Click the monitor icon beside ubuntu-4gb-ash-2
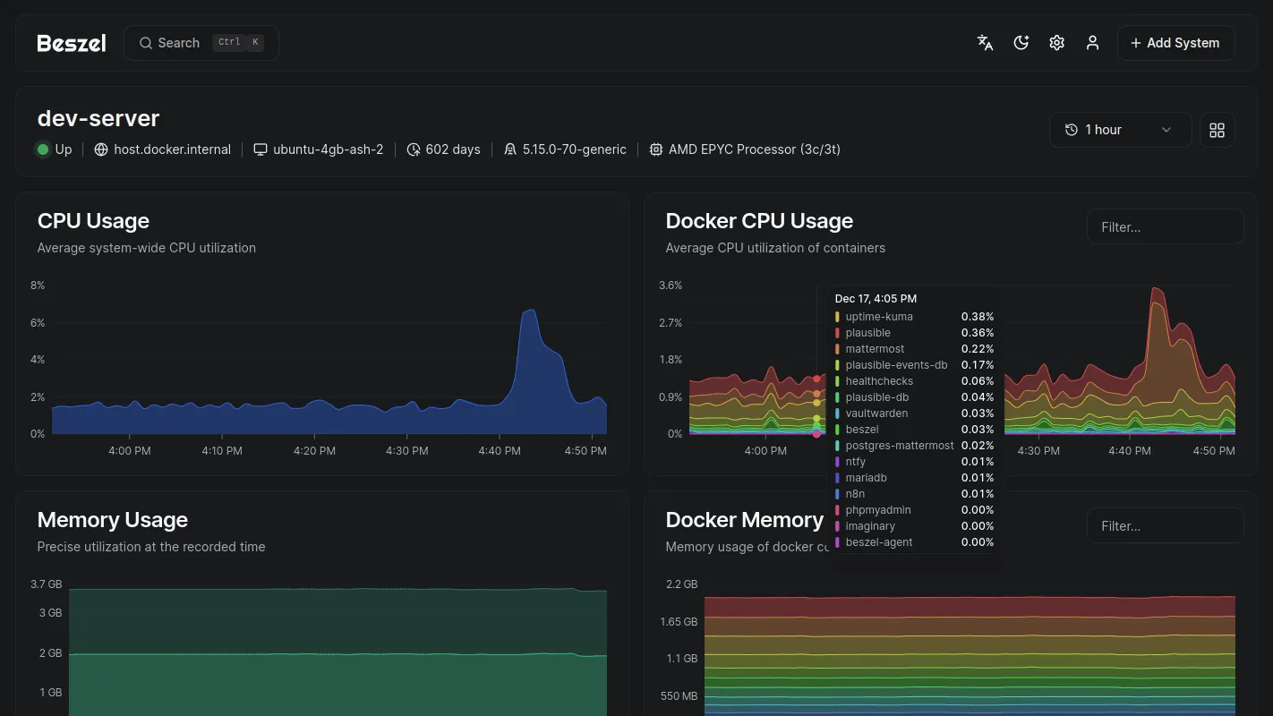Image resolution: width=1273 pixels, height=716 pixels. pyautogui.click(x=261, y=149)
